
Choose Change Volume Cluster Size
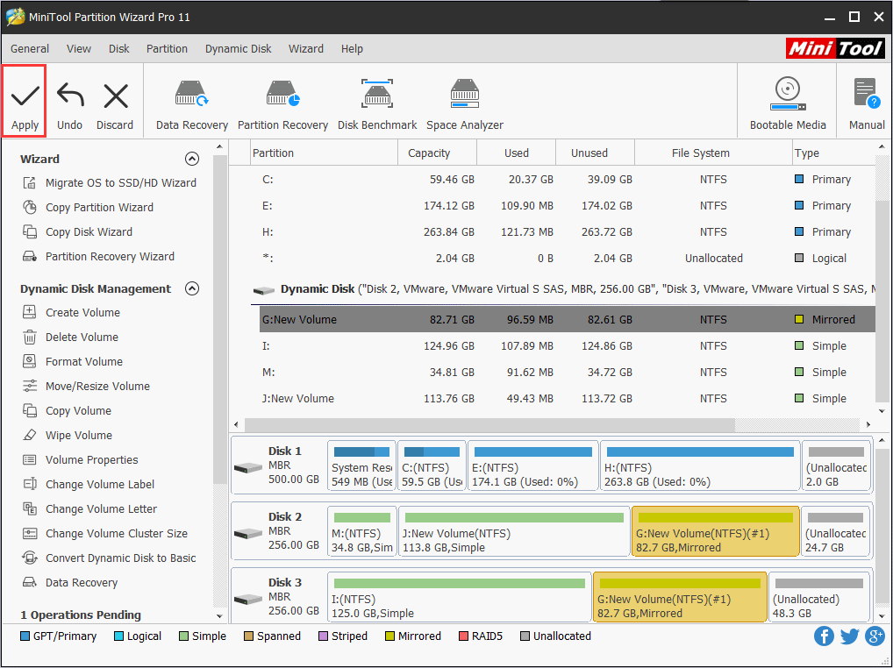[x=104, y=533]
